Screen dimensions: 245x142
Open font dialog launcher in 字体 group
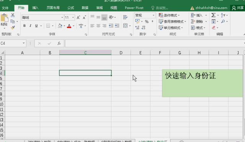[86, 34]
